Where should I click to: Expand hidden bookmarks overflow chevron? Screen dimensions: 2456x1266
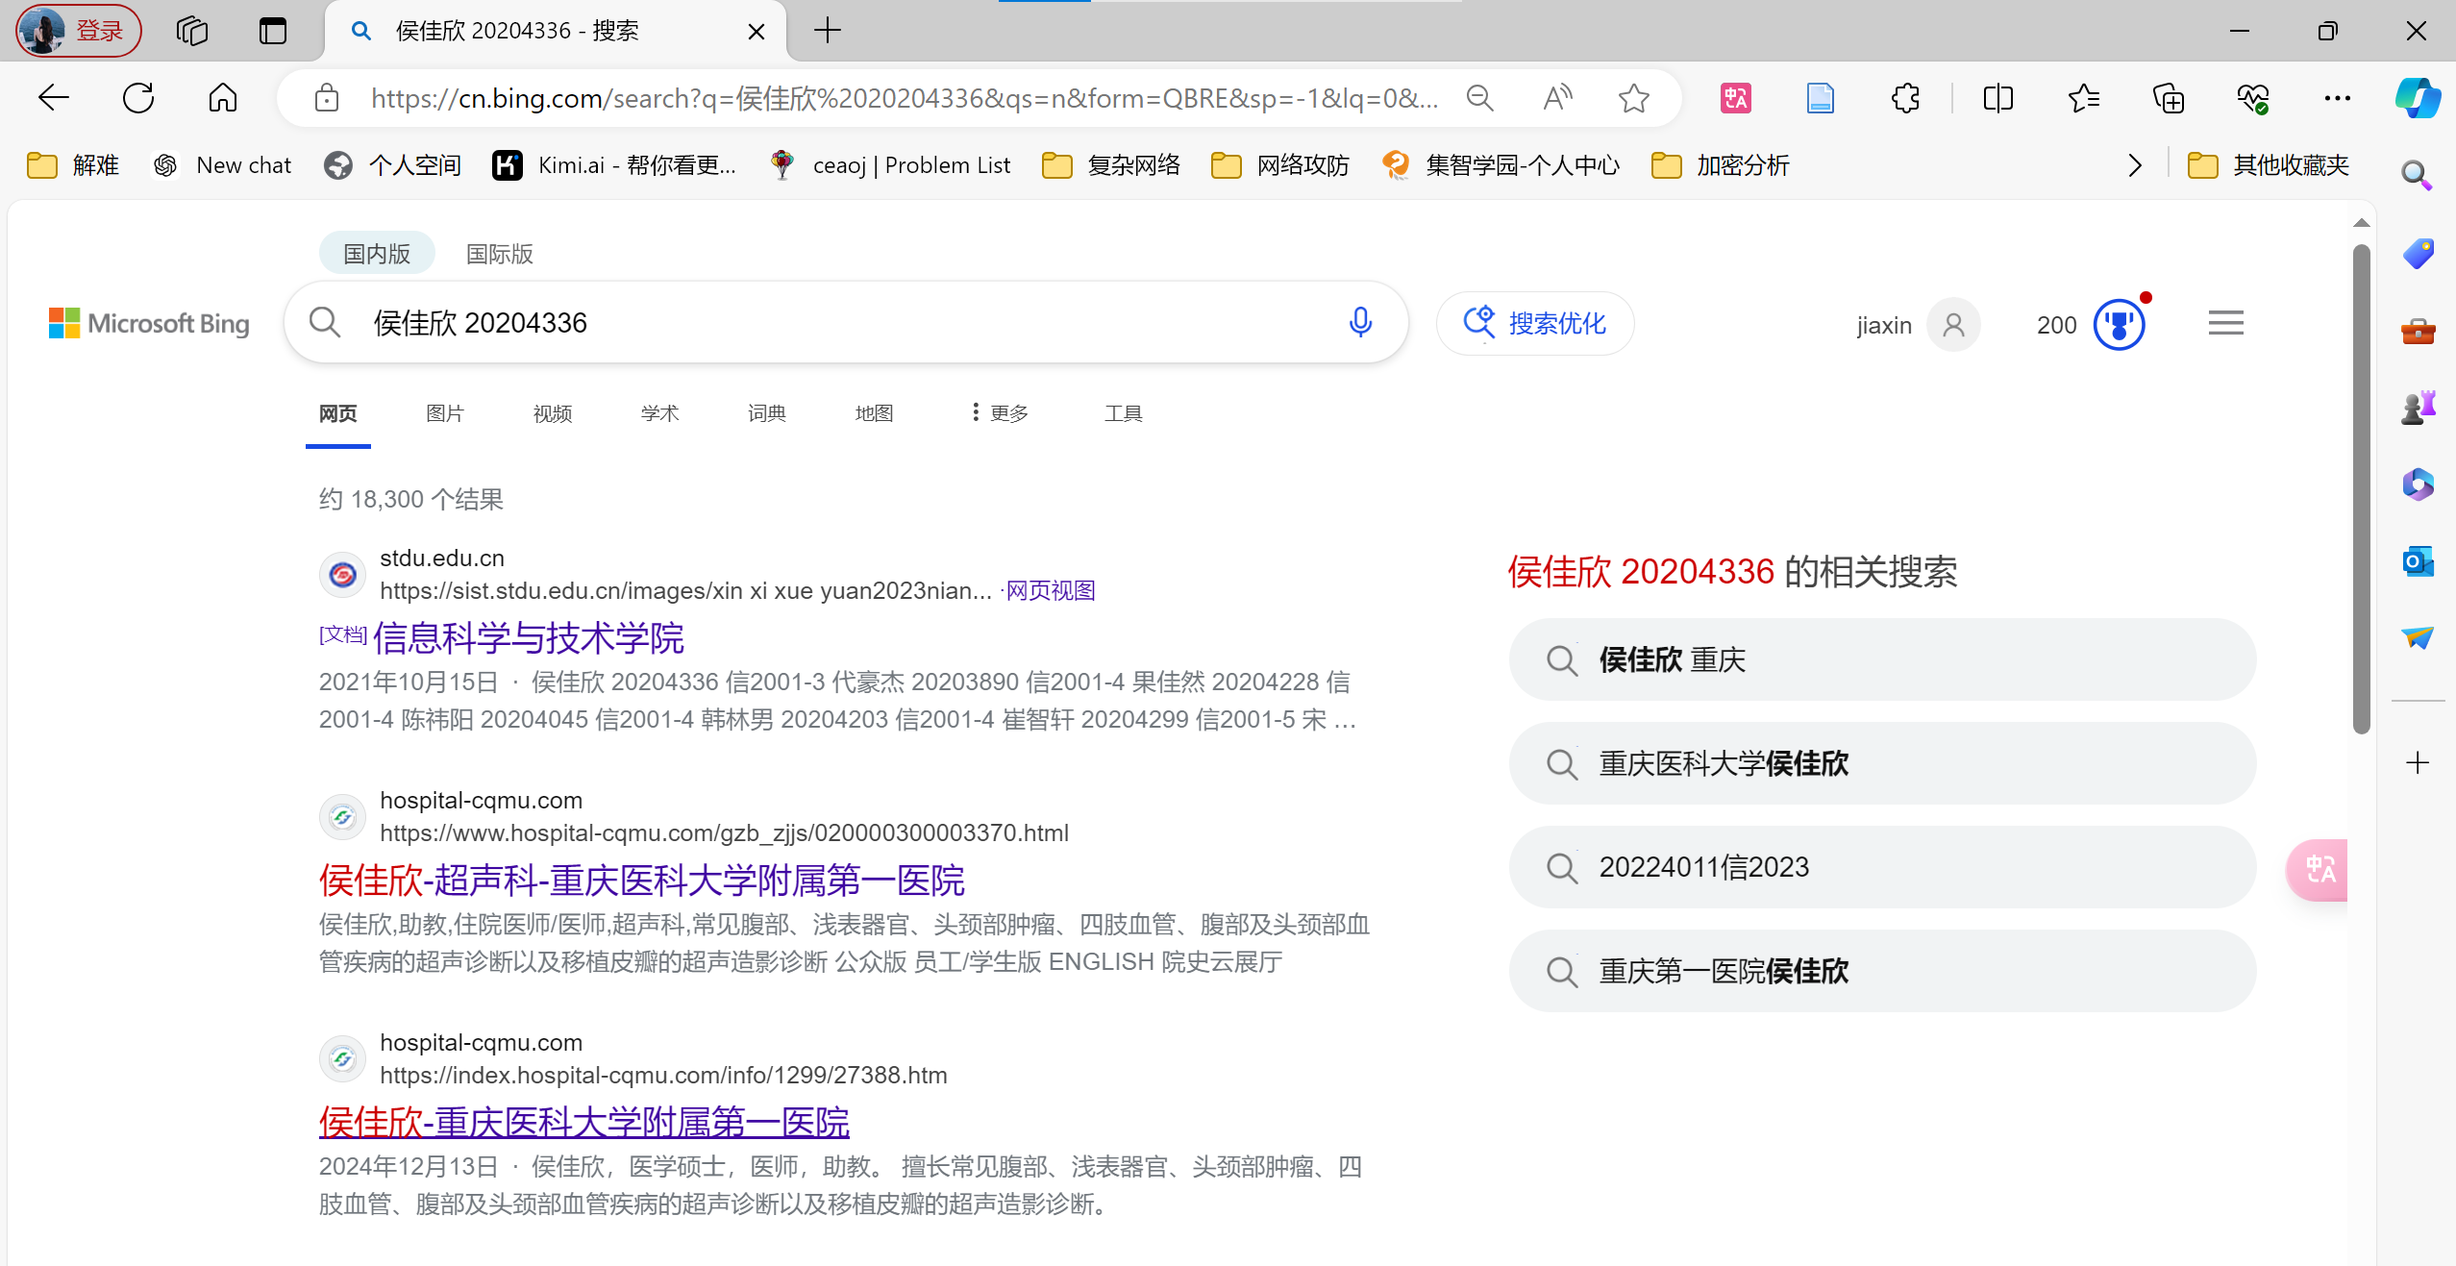[2135, 165]
